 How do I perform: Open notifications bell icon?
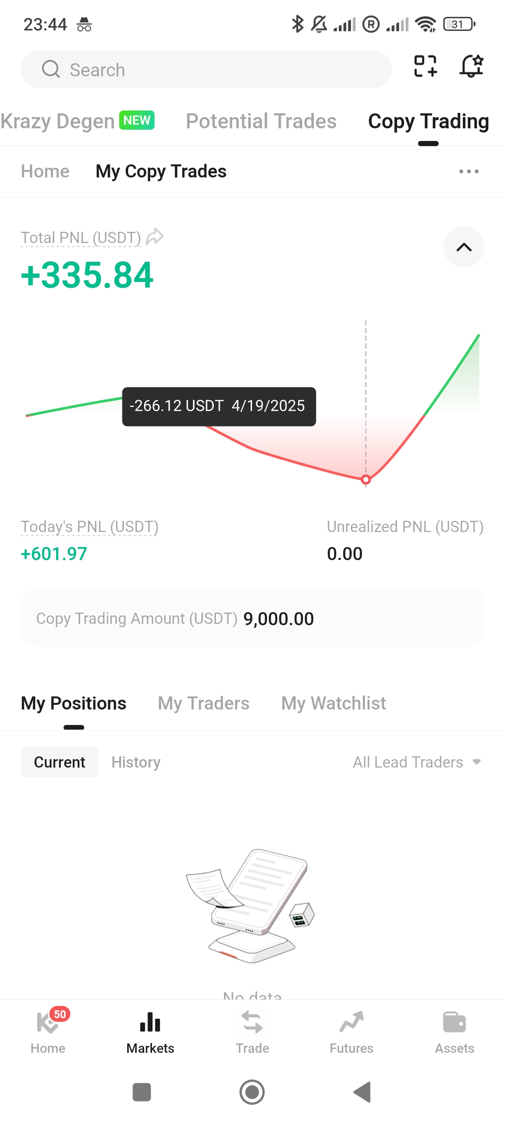pyautogui.click(x=471, y=66)
